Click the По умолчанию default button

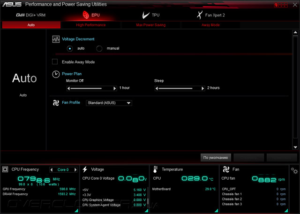[216, 158]
